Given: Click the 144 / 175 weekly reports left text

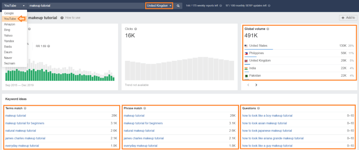Looking at the screenshot, I should coord(202,6).
